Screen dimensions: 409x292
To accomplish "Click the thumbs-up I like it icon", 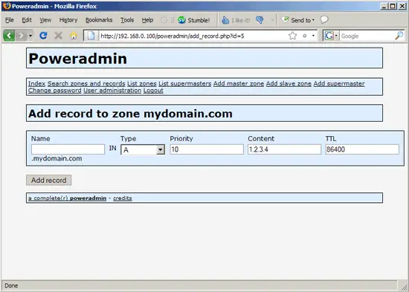I will point(225,20).
